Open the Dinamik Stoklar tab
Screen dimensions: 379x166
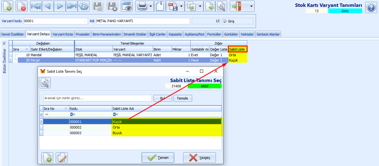135,34
